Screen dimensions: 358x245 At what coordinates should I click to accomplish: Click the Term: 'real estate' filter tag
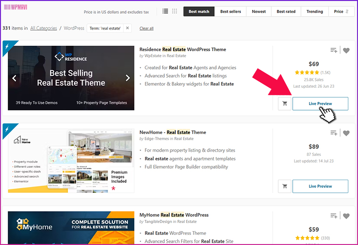click(x=105, y=28)
